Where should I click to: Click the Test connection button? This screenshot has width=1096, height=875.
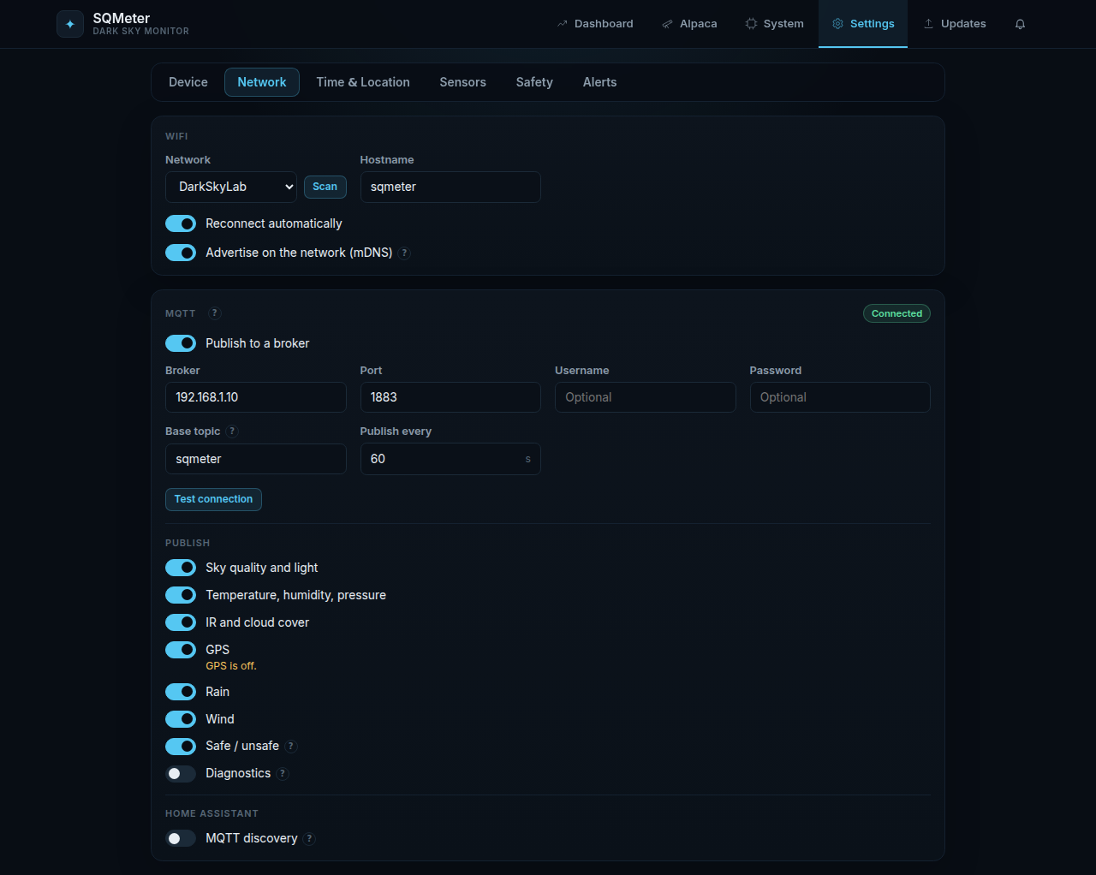[x=213, y=499]
